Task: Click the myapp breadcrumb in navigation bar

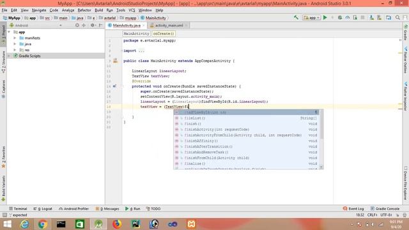Action: point(128,18)
